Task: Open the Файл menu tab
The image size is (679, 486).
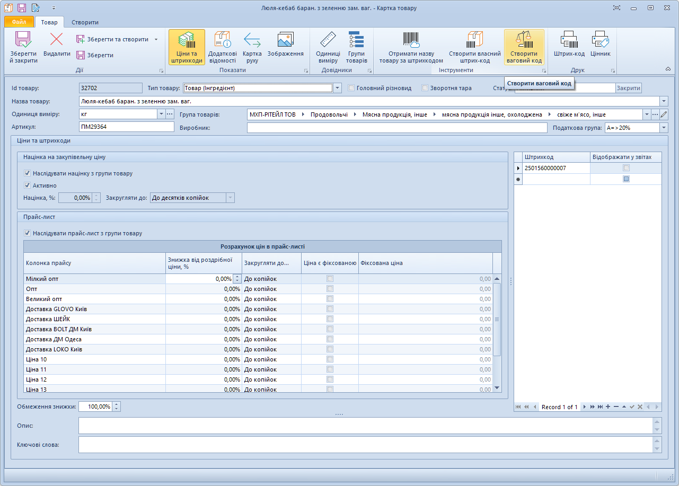Action: [19, 22]
